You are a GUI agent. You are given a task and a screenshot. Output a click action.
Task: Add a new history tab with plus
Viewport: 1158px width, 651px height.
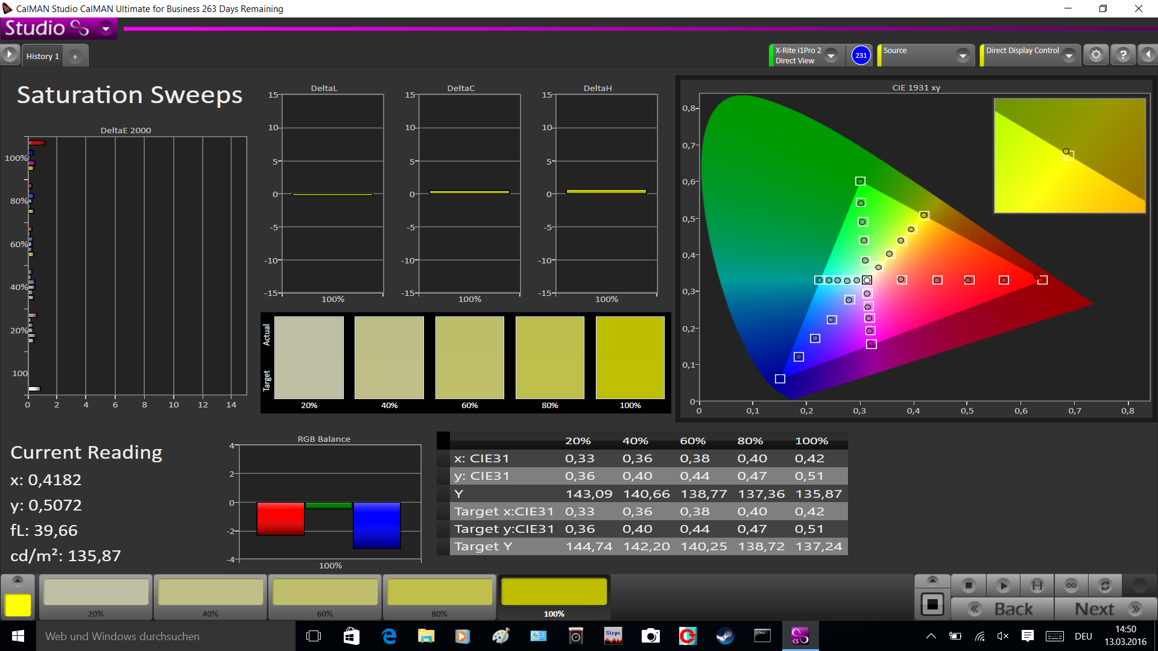[75, 56]
